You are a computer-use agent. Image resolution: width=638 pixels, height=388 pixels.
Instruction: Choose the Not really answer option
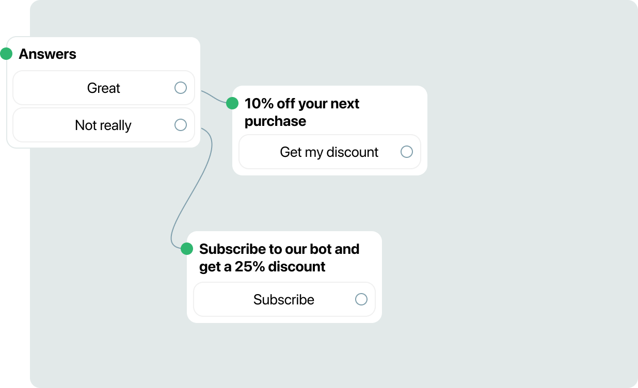(104, 125)
